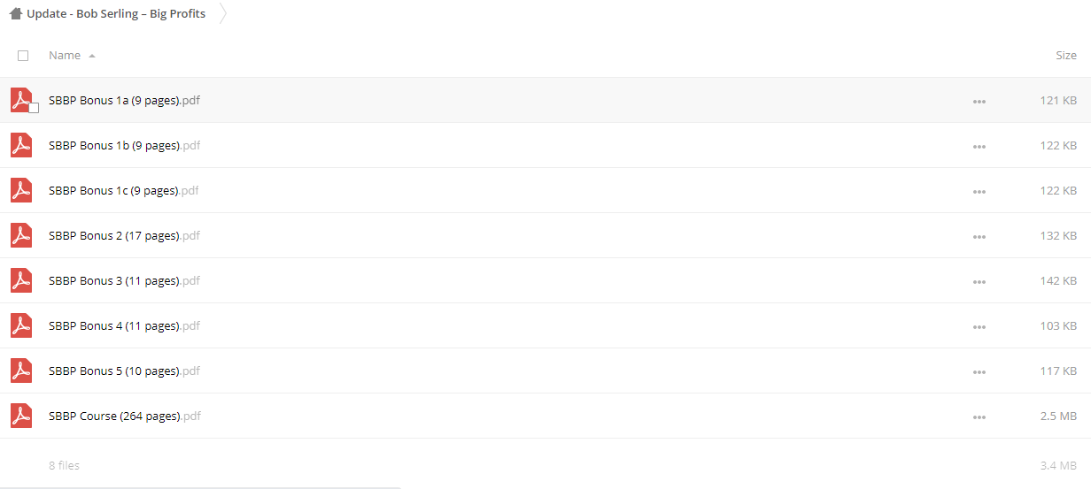Screen dimensions: 1091x489
Task: Check the box on SBBP Bonus 1a
Action: pyautogui.click(x=34, y=108)
